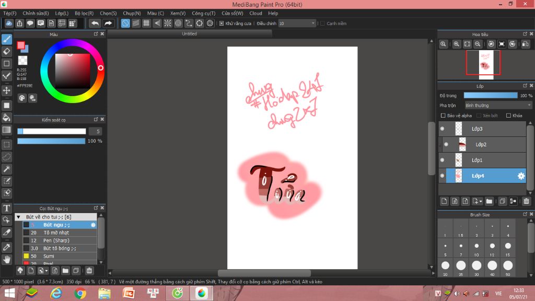This screenshot has width=535, height=301.
Task: Open the Lớp(L) menu
Action: point(62,13)
